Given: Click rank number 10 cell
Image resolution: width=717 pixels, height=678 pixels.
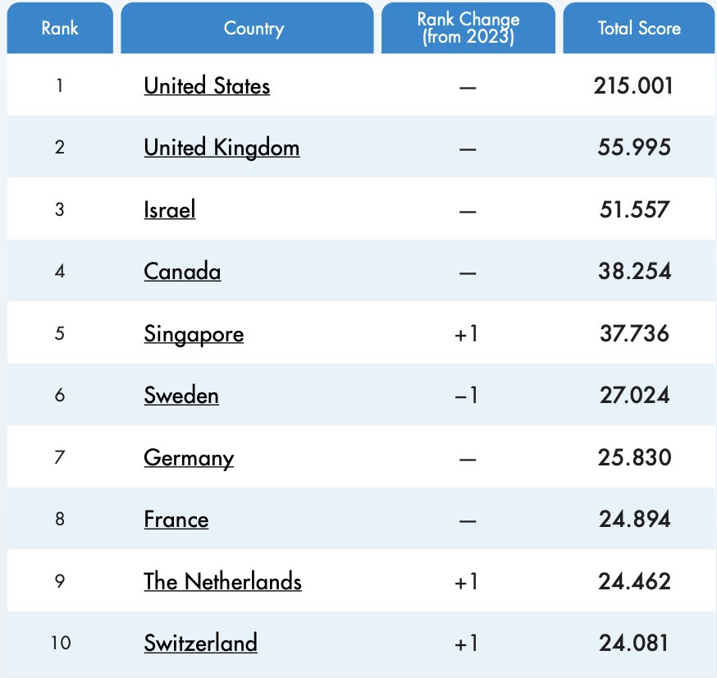Looking at the screenshot, I should point(60,643).
